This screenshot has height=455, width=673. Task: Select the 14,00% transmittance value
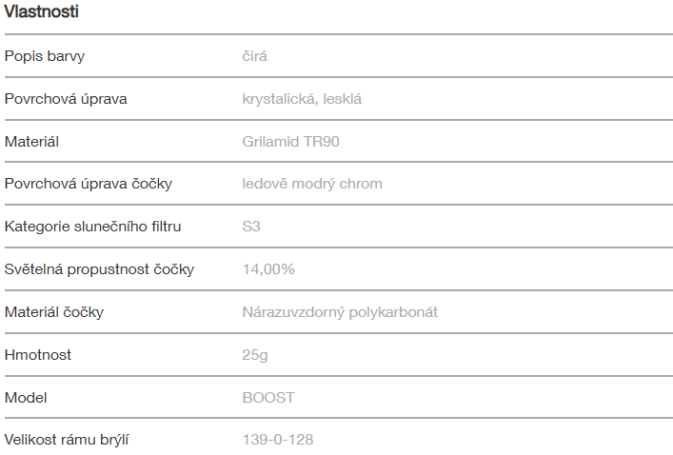point(268,269)
